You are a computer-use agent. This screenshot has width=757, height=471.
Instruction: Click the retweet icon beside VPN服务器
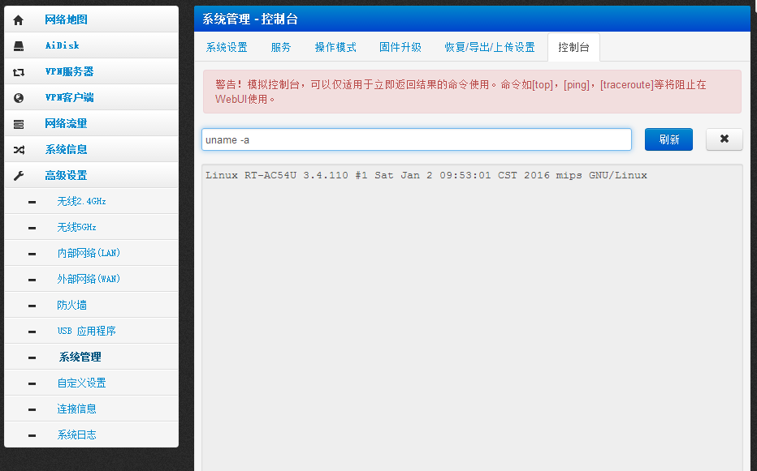click(x=19, y=72)
